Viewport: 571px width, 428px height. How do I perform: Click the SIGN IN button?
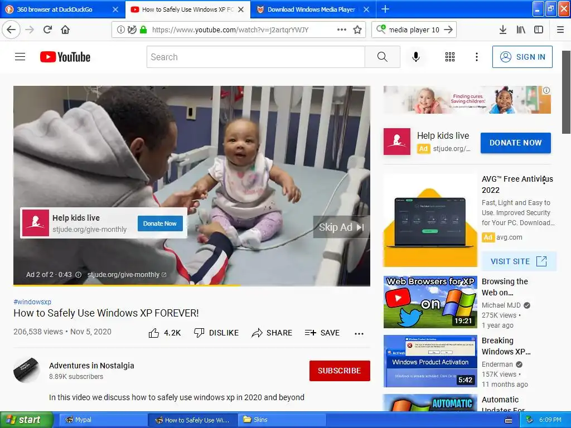(522, 57)
